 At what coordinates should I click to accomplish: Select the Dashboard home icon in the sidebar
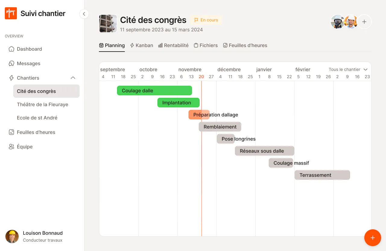click(11, 49)
